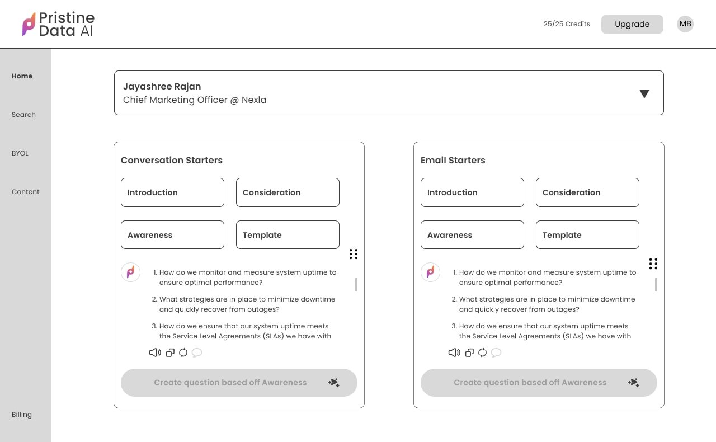Regenerate the Email Starters response
716x442 pixels.
click(483, 352)
